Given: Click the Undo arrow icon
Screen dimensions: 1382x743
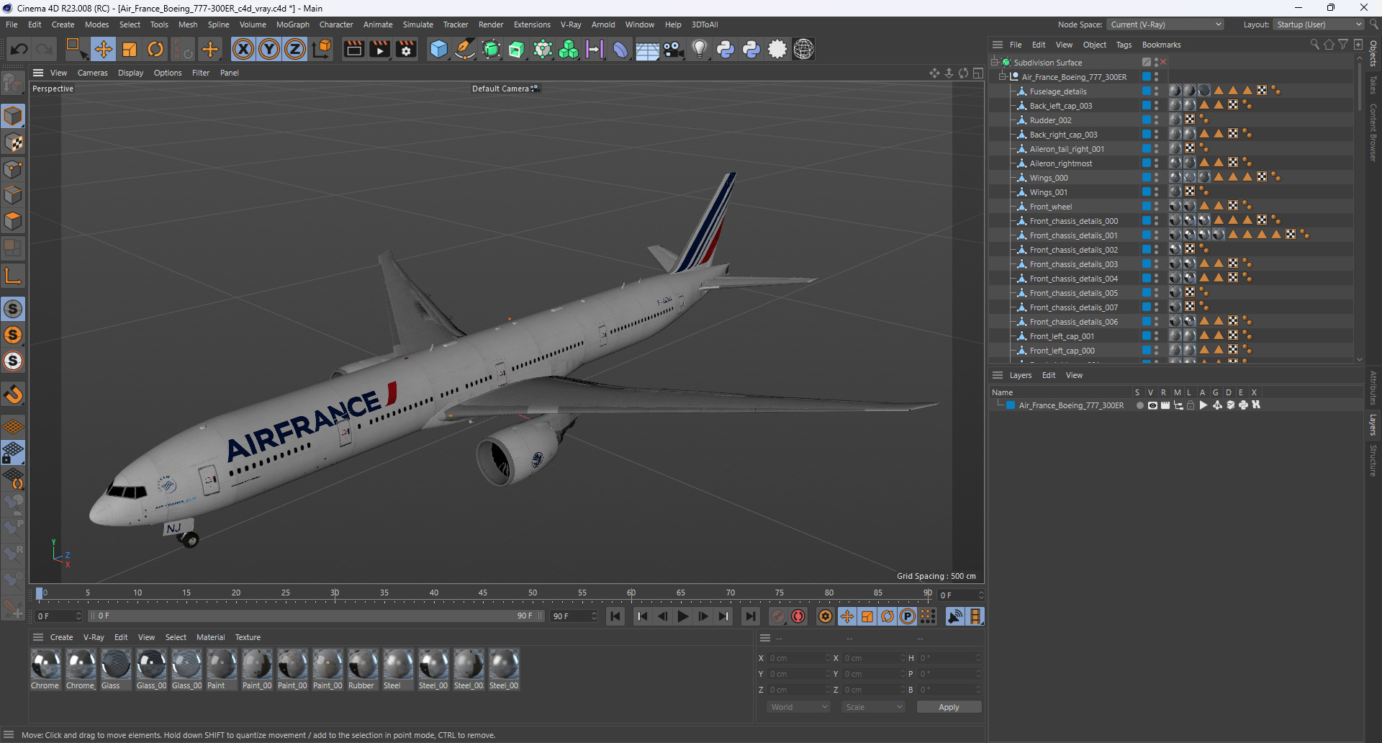Looking at the screenshot, I should tap(19, 49).
